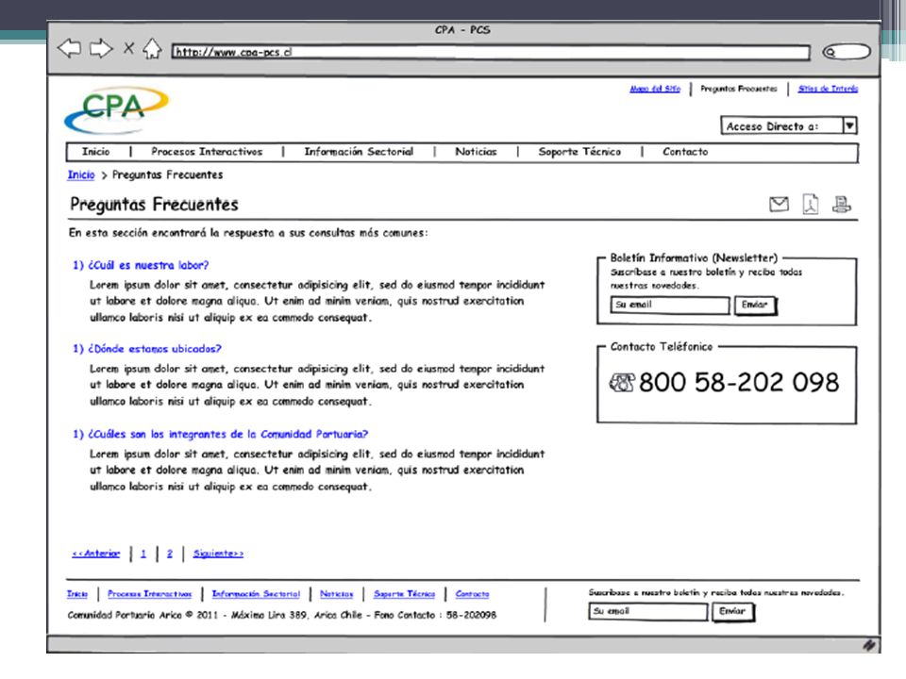Screen dimensions: 906x679
Task: Open the Mapa del Sitio link
Action: click(655, 89)
